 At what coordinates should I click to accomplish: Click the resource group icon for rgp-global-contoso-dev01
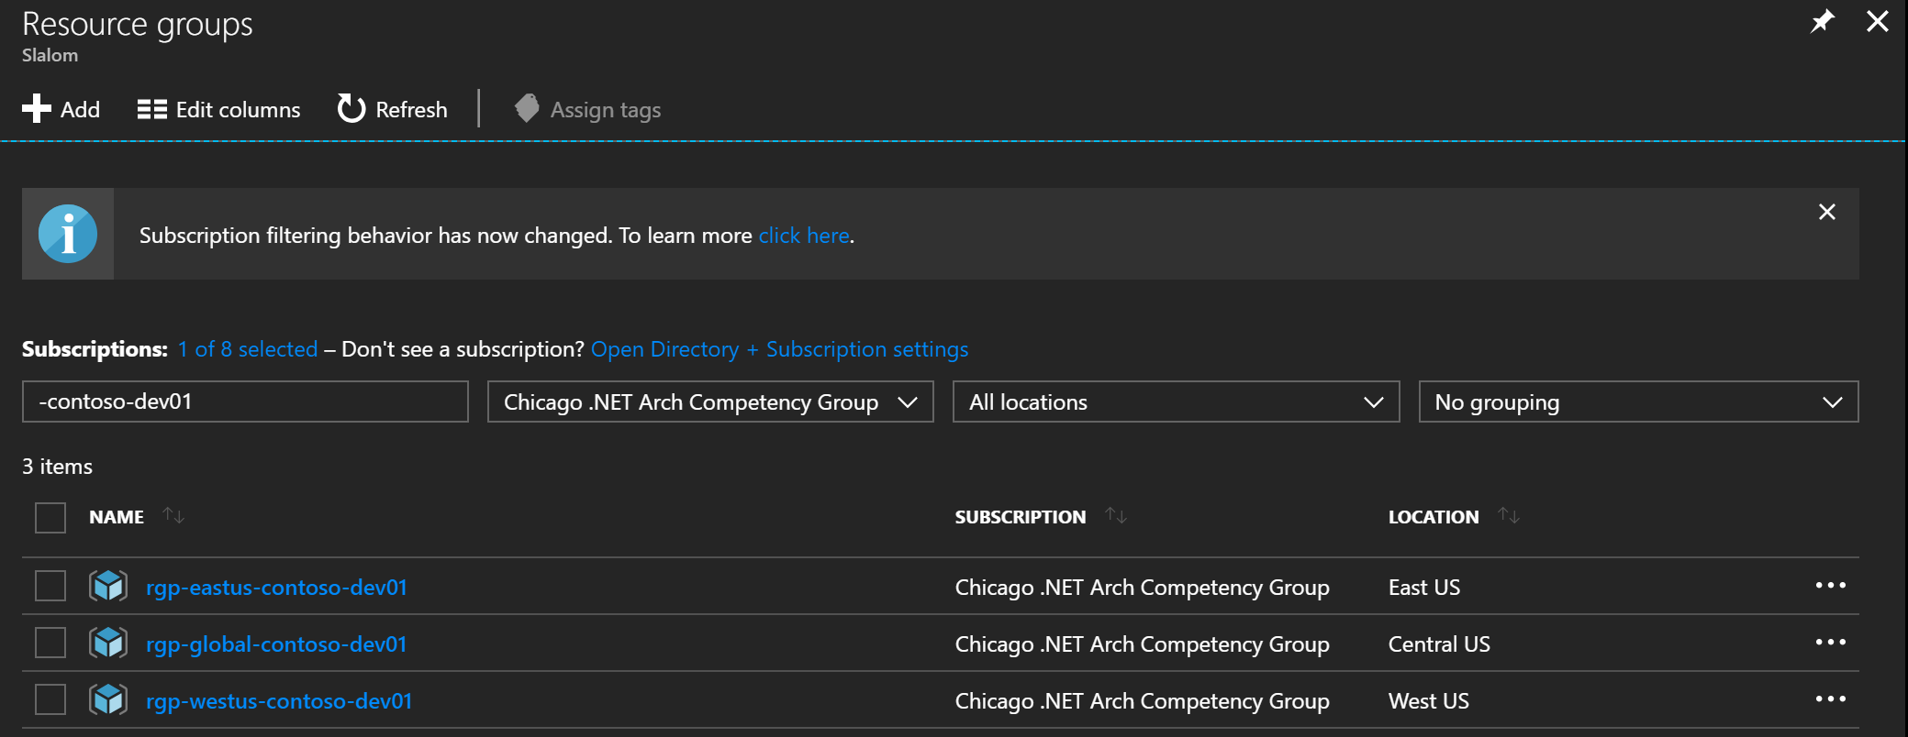pos(108,643)
